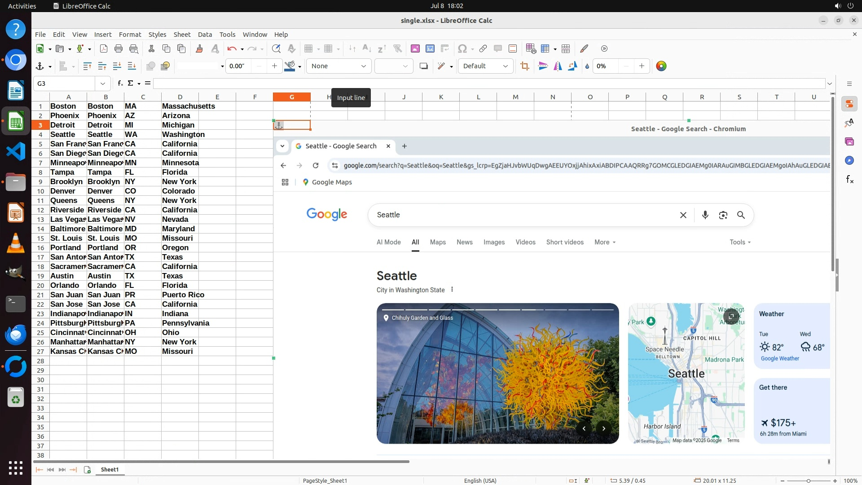
Task: Open the Data menu
Action: (x=205, y=35)
